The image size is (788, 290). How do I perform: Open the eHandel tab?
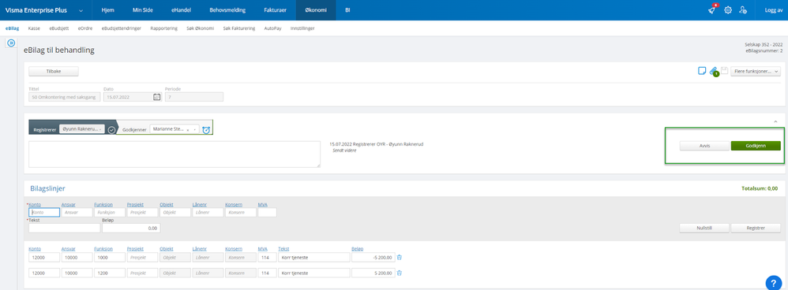[x=182, y=10]
